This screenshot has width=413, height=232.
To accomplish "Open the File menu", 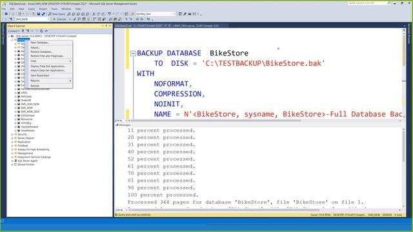I will [x=4, y=9].
